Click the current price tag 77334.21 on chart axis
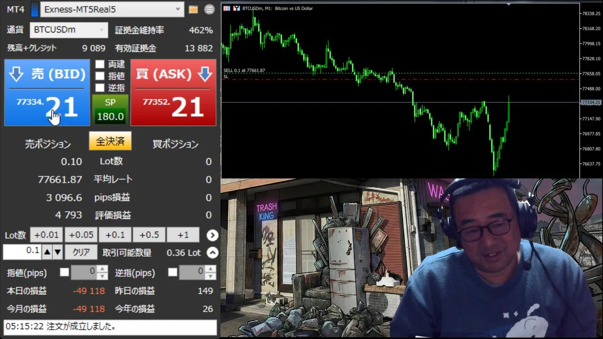Screen dimensions: 603x339 [591, 102]
